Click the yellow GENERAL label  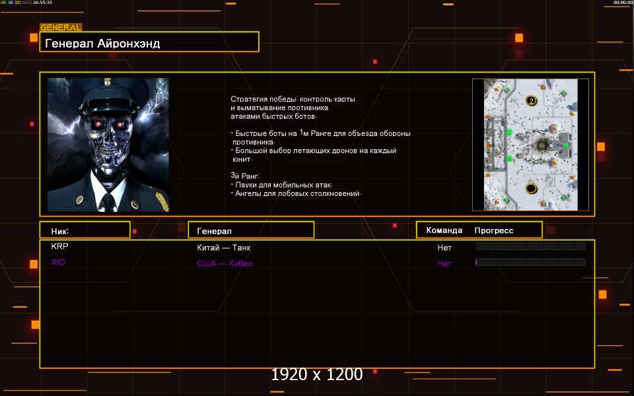61,28
